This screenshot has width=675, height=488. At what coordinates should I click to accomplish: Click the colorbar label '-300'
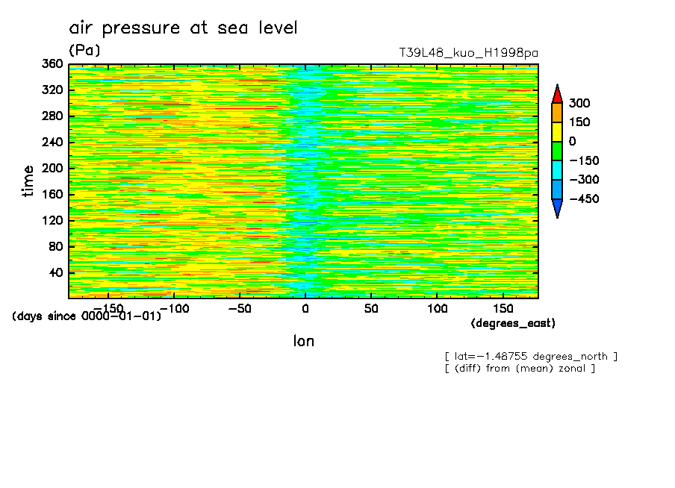[x=584, y=180]
